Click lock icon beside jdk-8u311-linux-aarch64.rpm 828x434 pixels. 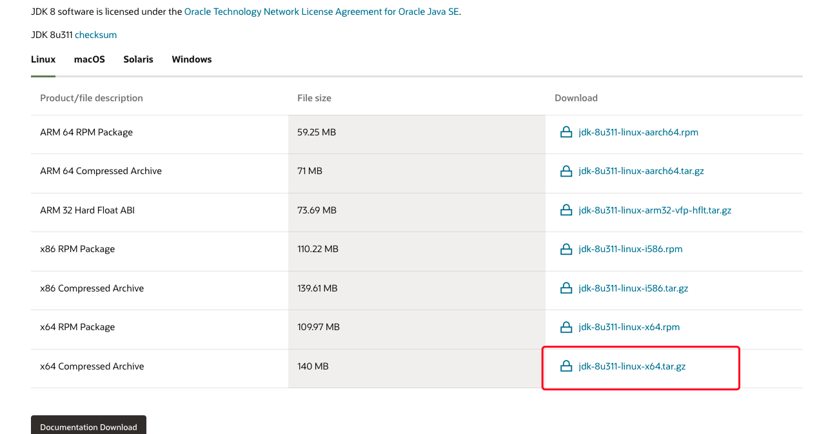point(566,132)
